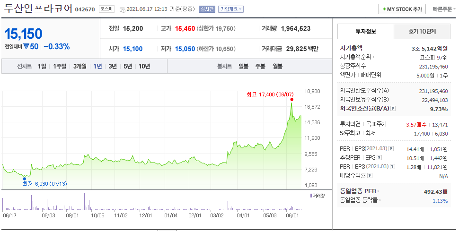The height and width of the screenshot is (231, 459).
Task: Click foreign ownership ratio 9.73%
Action: tap(439, 109)
